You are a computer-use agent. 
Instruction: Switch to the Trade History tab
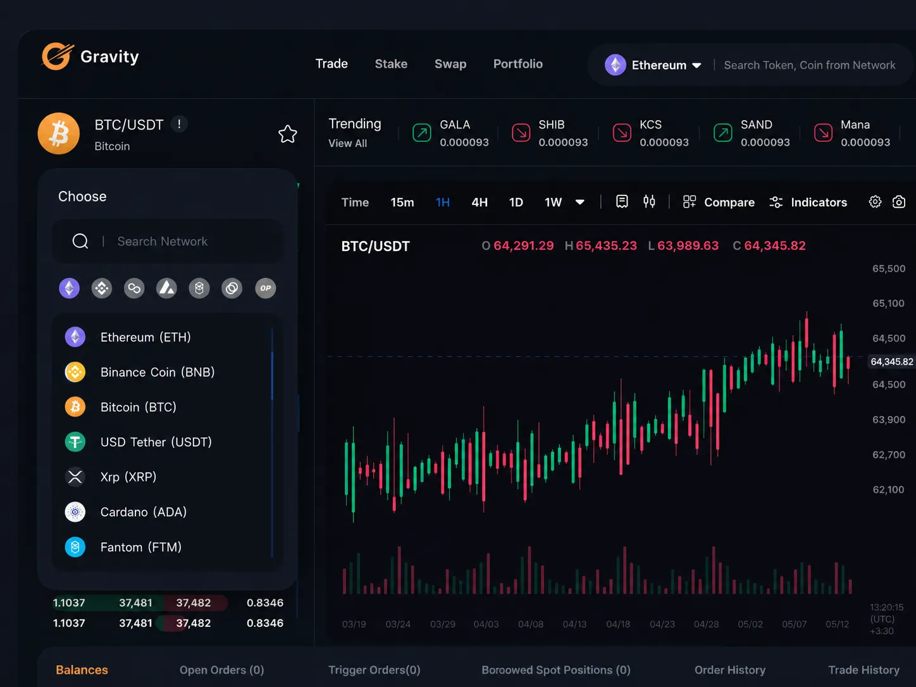(x=863, y=670)
